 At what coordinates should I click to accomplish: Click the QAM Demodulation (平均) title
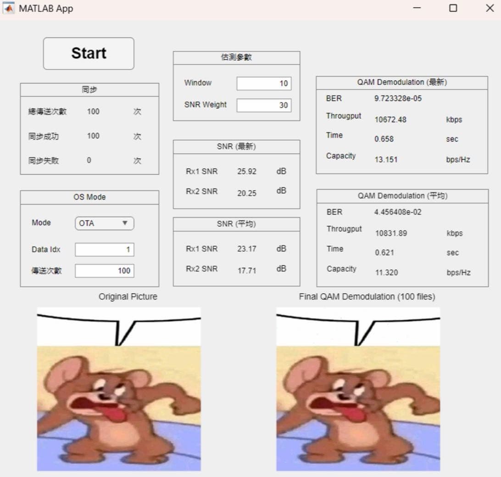pos(403,196)
